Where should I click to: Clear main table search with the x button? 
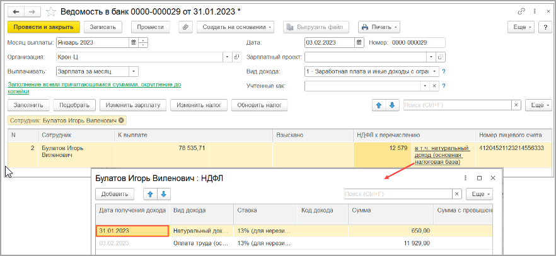pos(516,105)
